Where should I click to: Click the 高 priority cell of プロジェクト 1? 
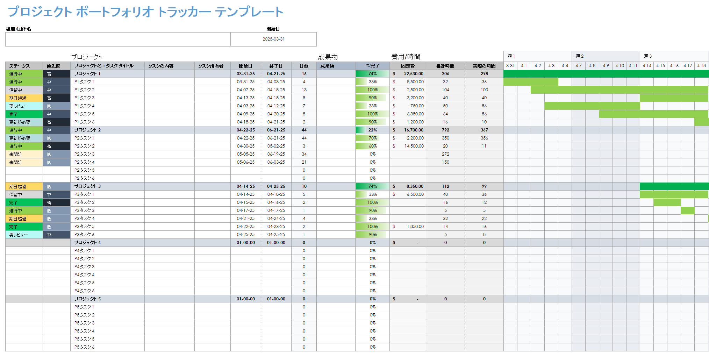57,74
